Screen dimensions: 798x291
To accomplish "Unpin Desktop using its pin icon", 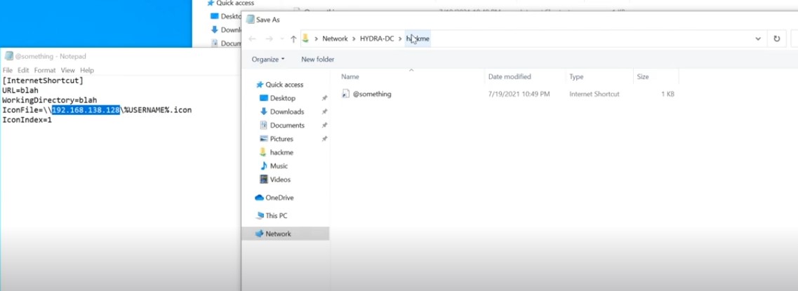I will (325, 98).
